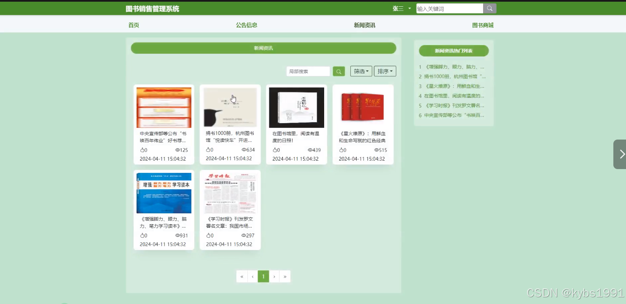
Task: Click title 中央宣传部等公布“书映百年伟业”
Action: [x=163, y=137]
